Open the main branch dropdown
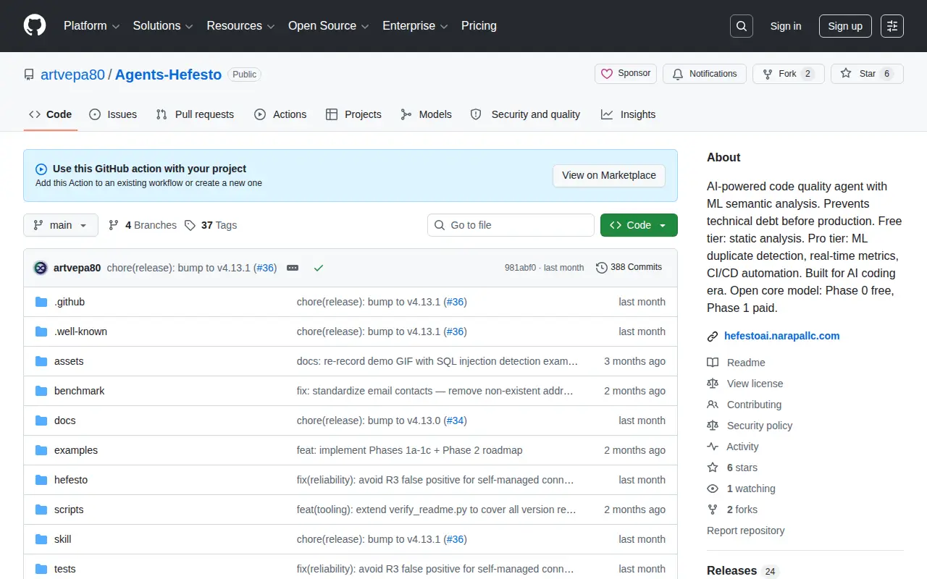Image resolution: width=927 pixels, height=579 pixels. point(61,225)
